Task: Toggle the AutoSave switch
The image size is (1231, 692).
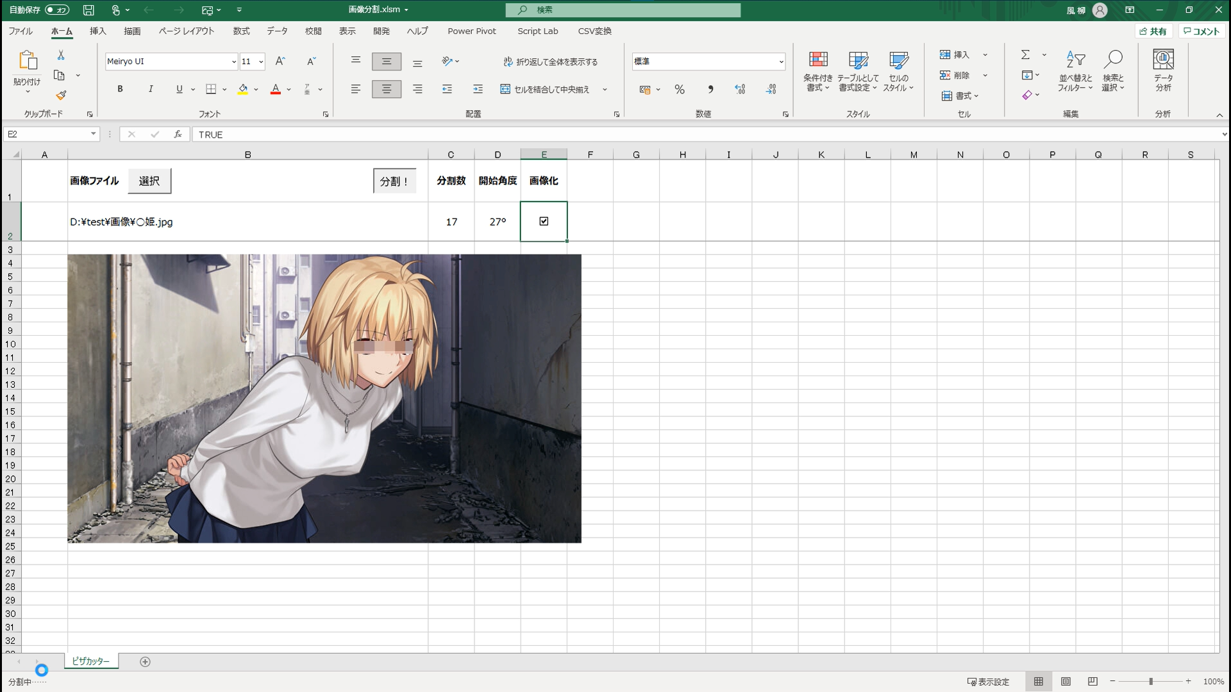Action: (57, 10)
